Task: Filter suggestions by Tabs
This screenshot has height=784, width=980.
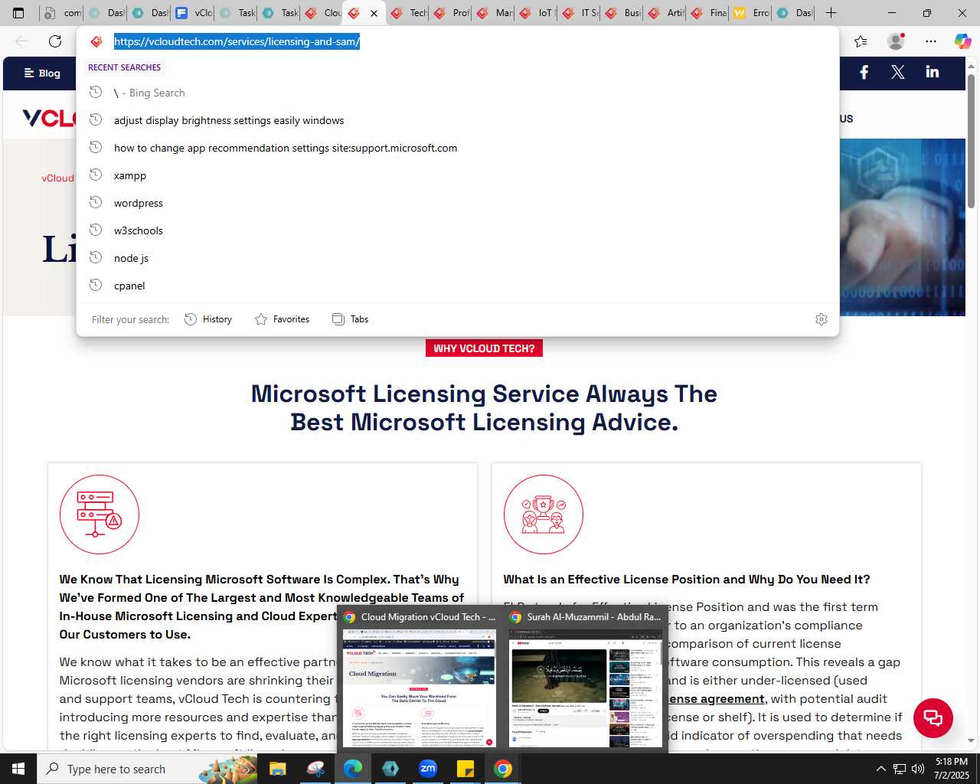Action: [350, 319]
